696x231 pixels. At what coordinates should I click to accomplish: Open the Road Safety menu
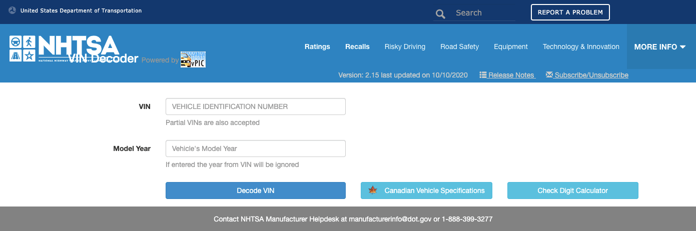[459, 46]
